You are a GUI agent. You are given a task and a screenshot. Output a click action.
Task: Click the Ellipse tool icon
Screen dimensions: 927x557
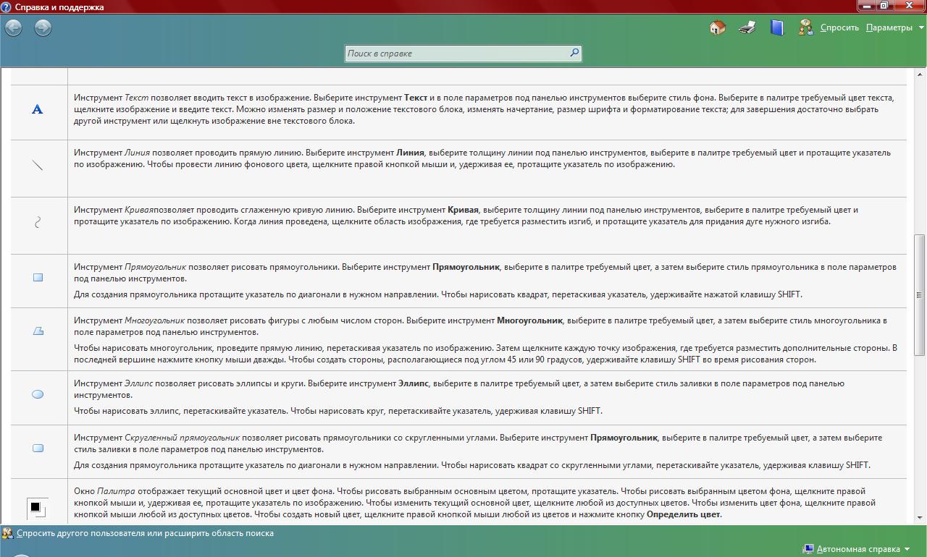pos(38,394)
